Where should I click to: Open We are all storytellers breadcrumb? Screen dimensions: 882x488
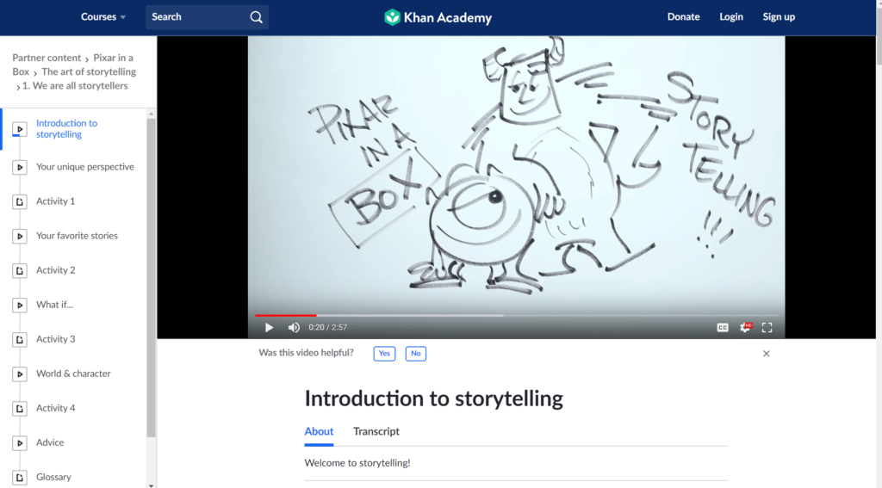[x=75, y=85]
